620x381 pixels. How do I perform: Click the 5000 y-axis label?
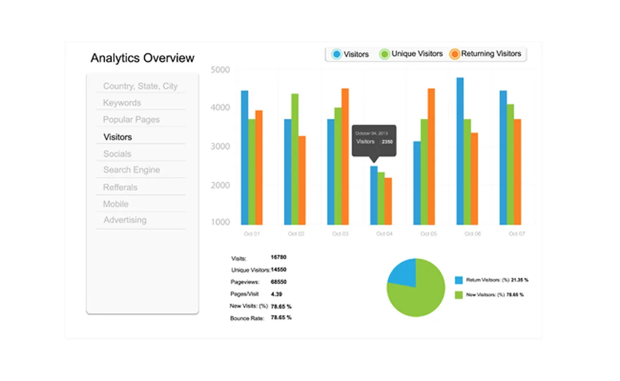point(221,70)
